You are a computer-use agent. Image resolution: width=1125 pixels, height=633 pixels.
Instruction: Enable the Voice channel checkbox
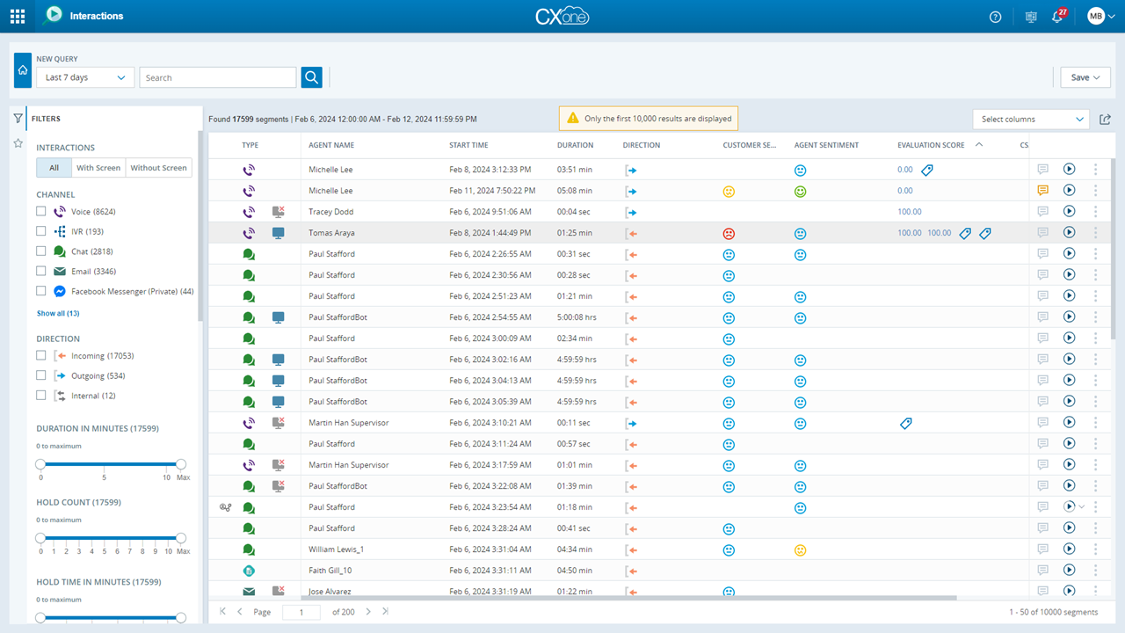(x=40, y=211)
